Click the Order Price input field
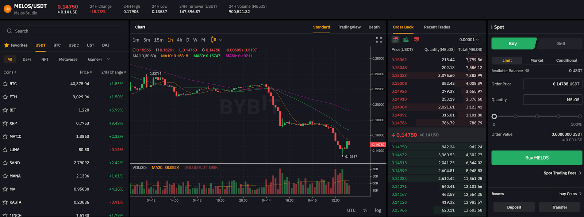The width and height of the screenshot is (584, 217). coord(553,84)
